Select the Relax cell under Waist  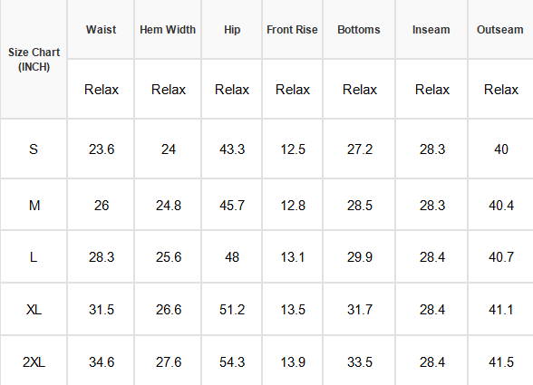[x=101, y=90]
